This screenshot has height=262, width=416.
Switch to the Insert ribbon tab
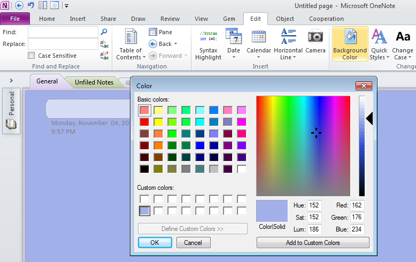[x=78, y=19]
